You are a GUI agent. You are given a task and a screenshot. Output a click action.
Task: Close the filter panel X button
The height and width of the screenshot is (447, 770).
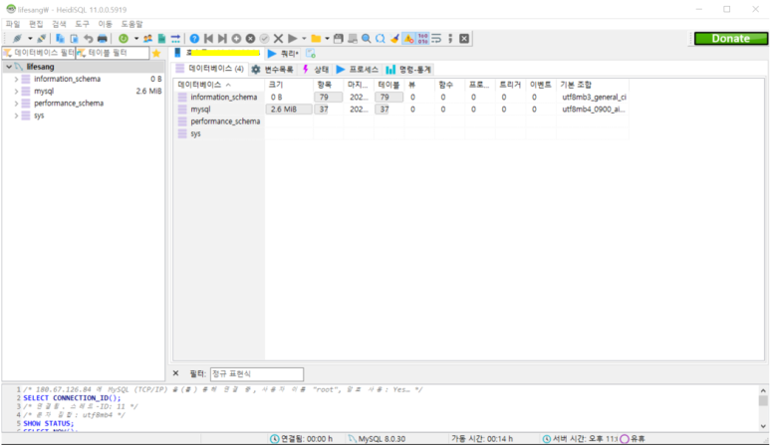pyautogui.click(x=175, y=373)
